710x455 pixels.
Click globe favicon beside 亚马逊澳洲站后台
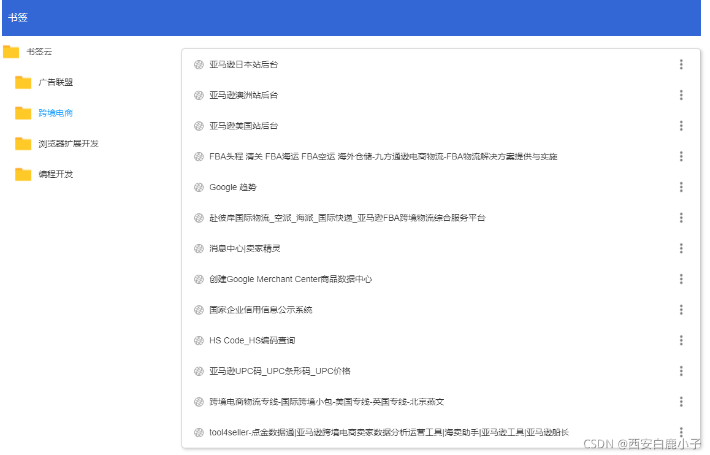pos(199,96)
